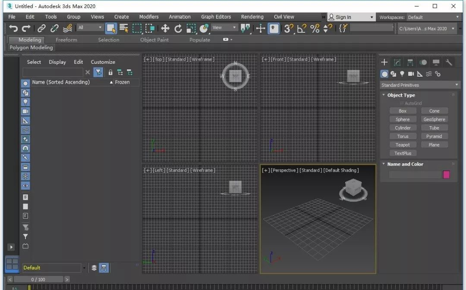Open the Rendering menu

coord(252,17)
